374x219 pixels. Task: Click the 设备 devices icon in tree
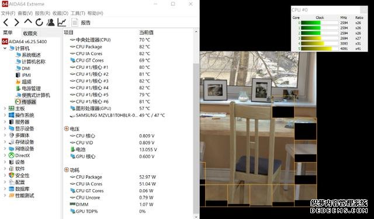coord(12,162)
